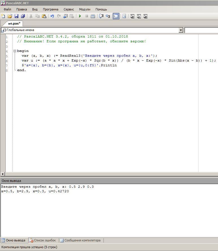Click the compile icon after Stop
This screenshot has width=218, height=251.
93,16
